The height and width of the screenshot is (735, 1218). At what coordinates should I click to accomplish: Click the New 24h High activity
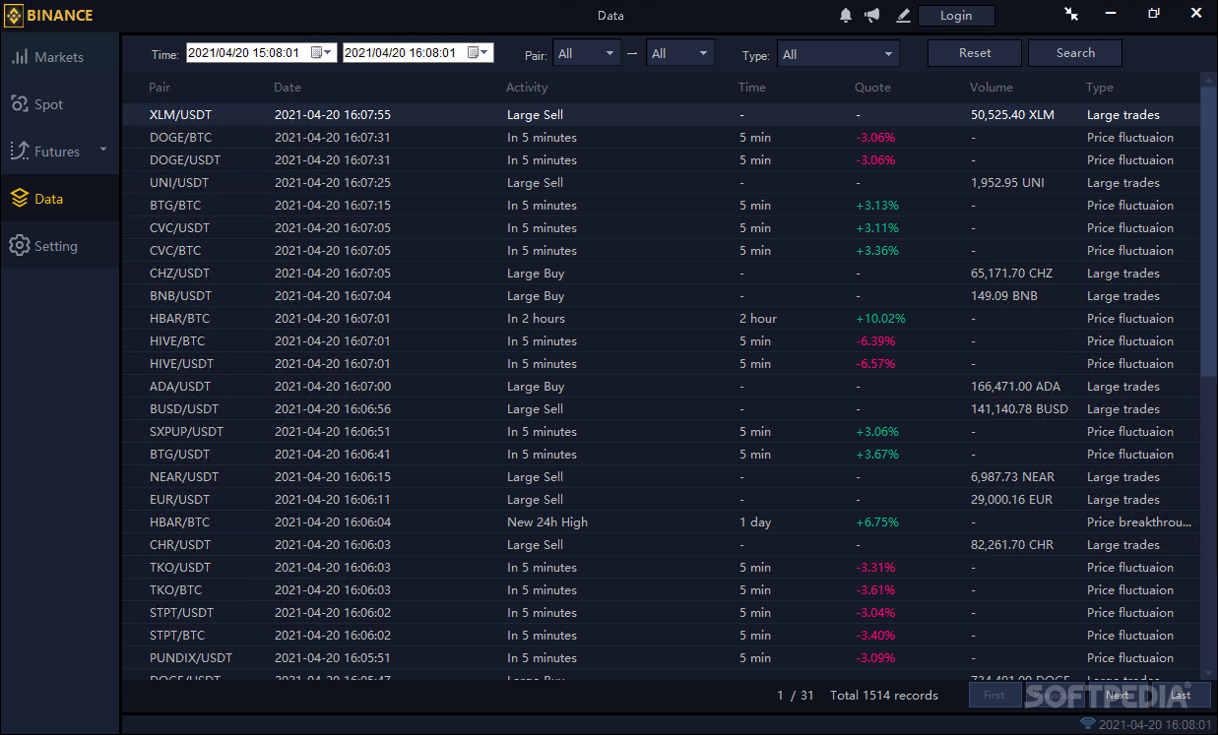[547, 522]
